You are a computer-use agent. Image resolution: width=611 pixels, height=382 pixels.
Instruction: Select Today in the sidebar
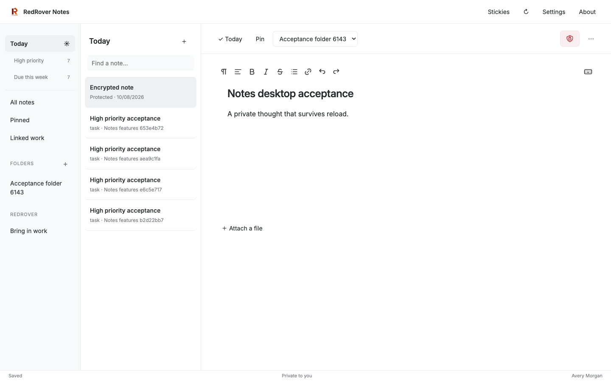pyautogui.click(x=40, y=44)
